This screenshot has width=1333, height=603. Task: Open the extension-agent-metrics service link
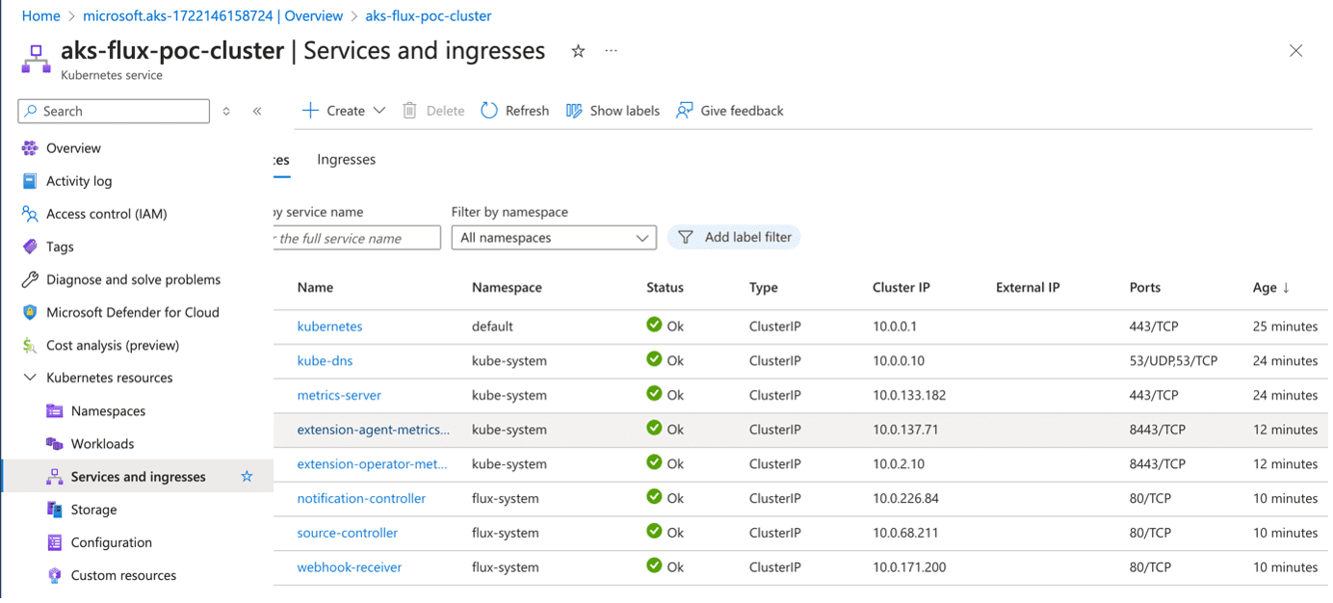[374, 430]
